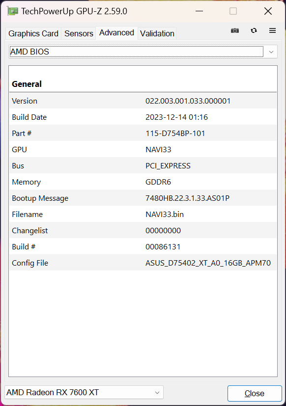Click the filename NAVI33.bin
The width and height of the screenshot is (286, 406).
point(165,215)
